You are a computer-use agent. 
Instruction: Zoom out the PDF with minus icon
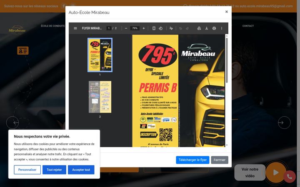click(126, 28)
